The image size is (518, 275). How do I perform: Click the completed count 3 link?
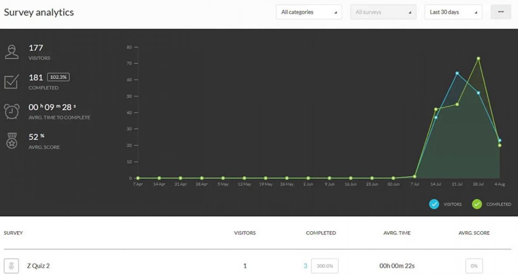point(305,266)
